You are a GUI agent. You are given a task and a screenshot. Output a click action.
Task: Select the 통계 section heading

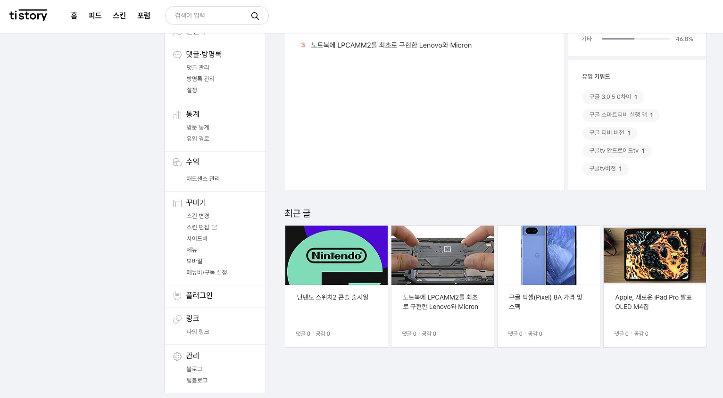(192, 114)
